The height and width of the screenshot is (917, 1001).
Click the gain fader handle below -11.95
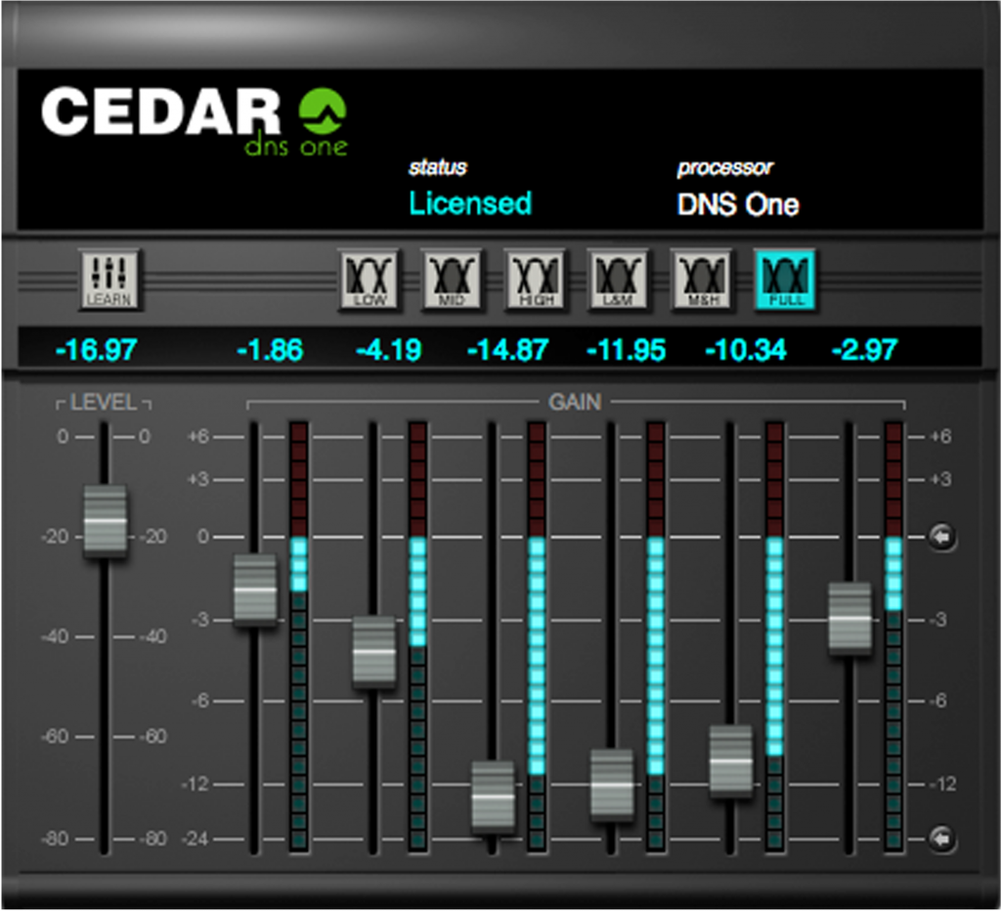click(612, 785)
